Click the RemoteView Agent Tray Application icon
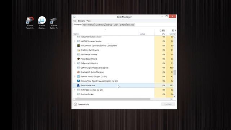Viewport: 231px width, 130px height. coord(79,81)
